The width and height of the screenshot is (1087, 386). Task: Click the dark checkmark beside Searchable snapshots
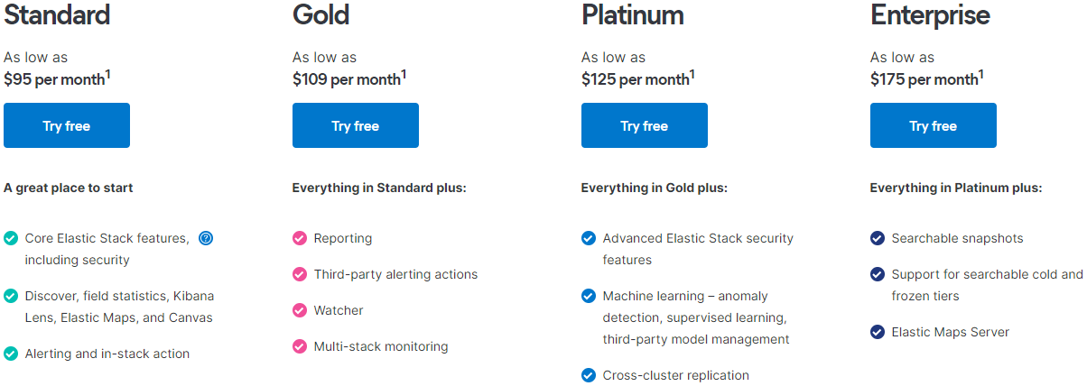pyautogui.click(x=878, y=238)
